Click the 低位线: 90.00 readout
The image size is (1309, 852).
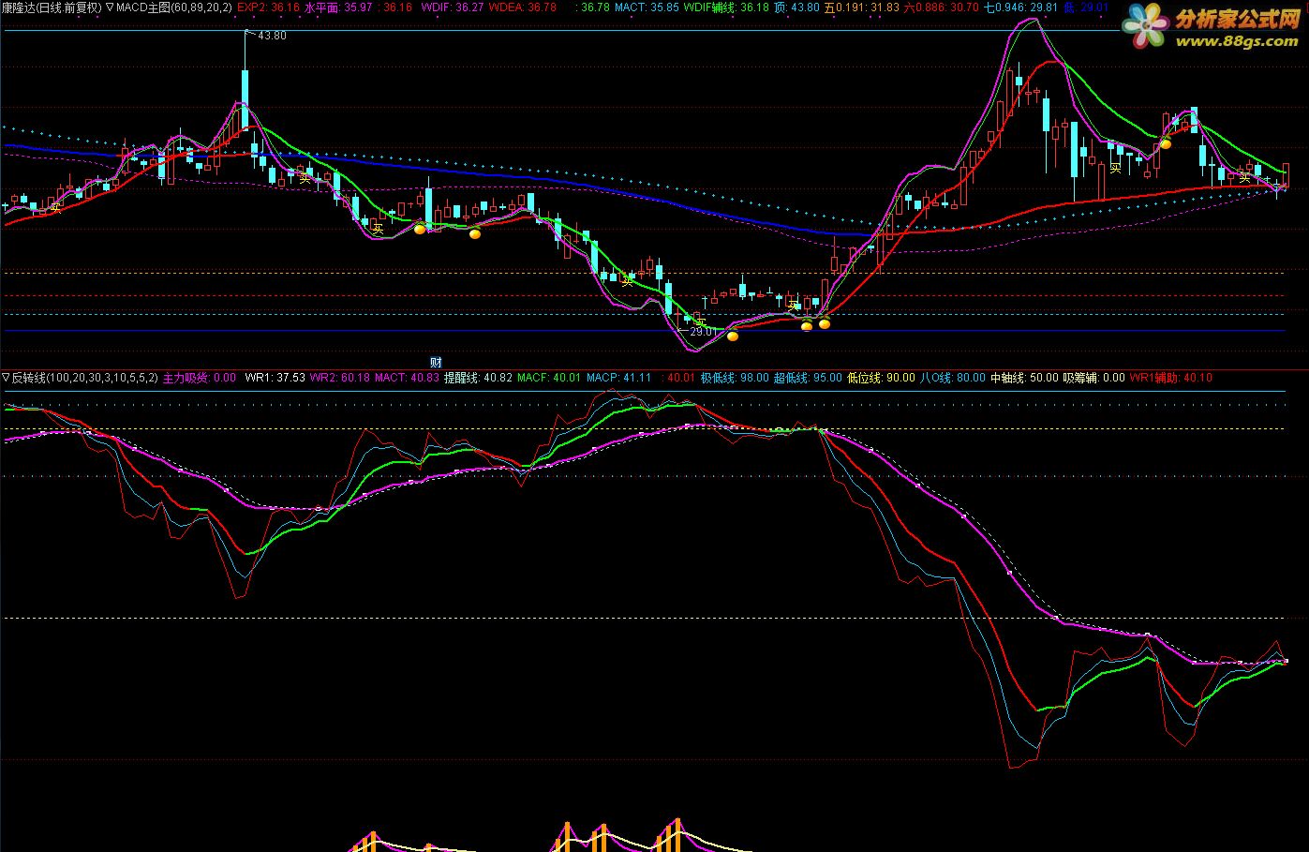click(x=881, y=378)
